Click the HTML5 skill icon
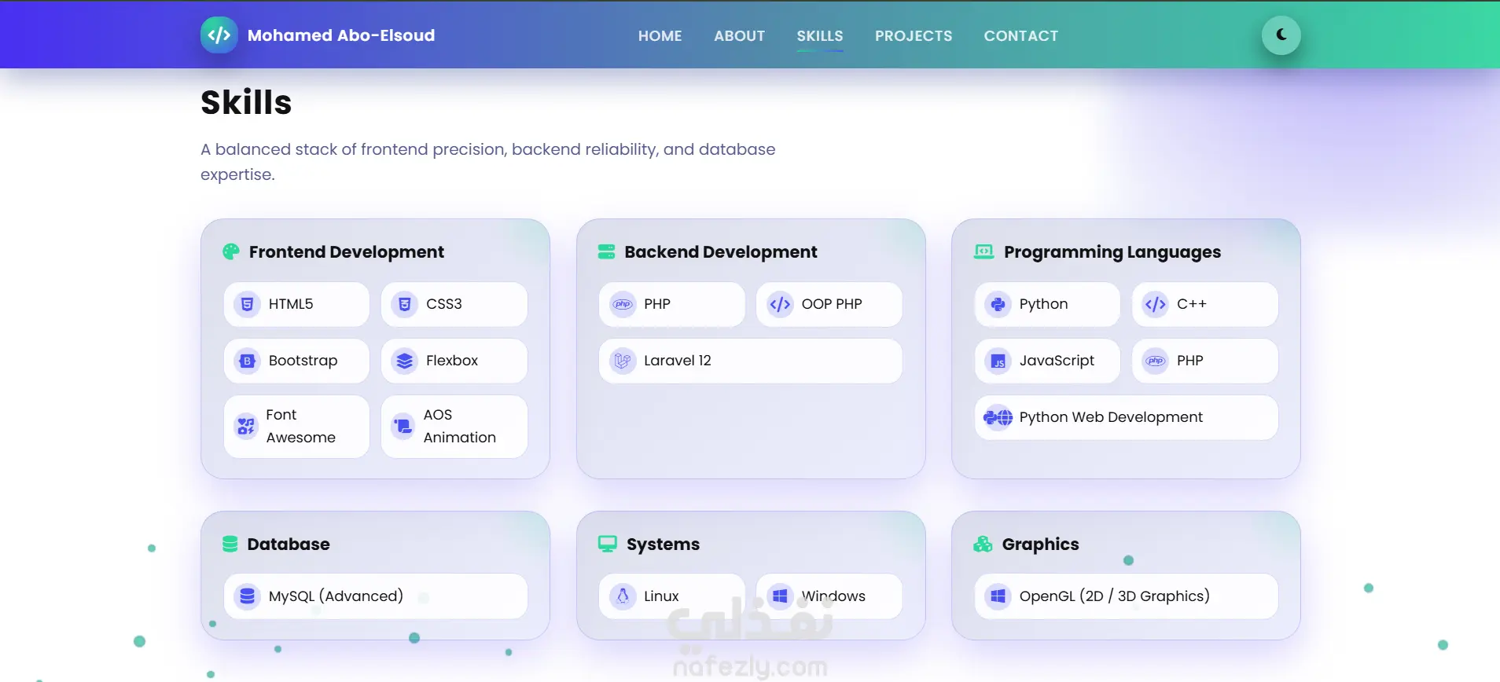 tap(247, 304)
